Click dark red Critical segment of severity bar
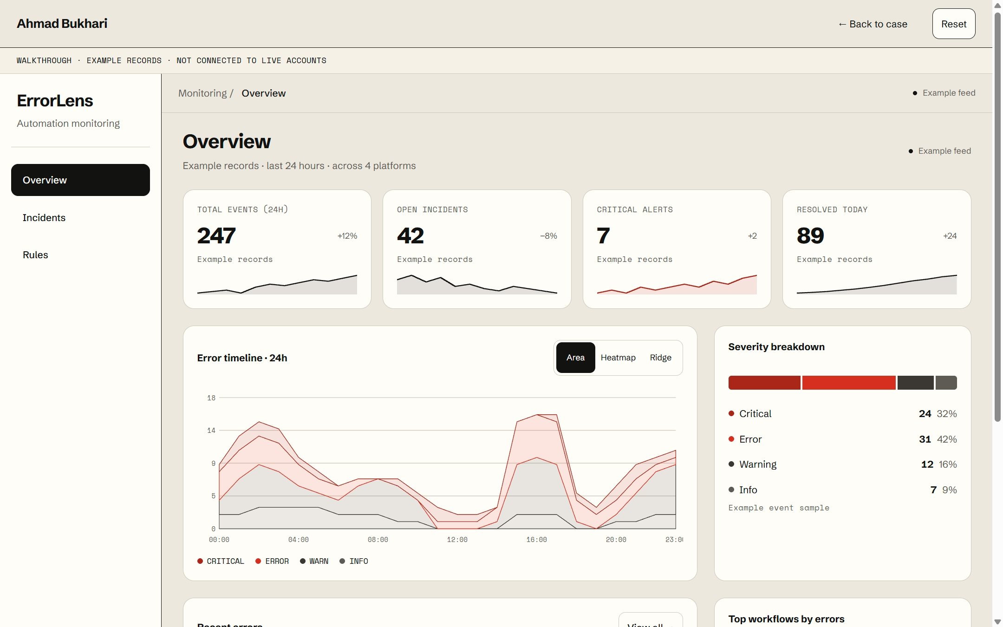Viewport: 1003px width, 627px height. [764, 383]
